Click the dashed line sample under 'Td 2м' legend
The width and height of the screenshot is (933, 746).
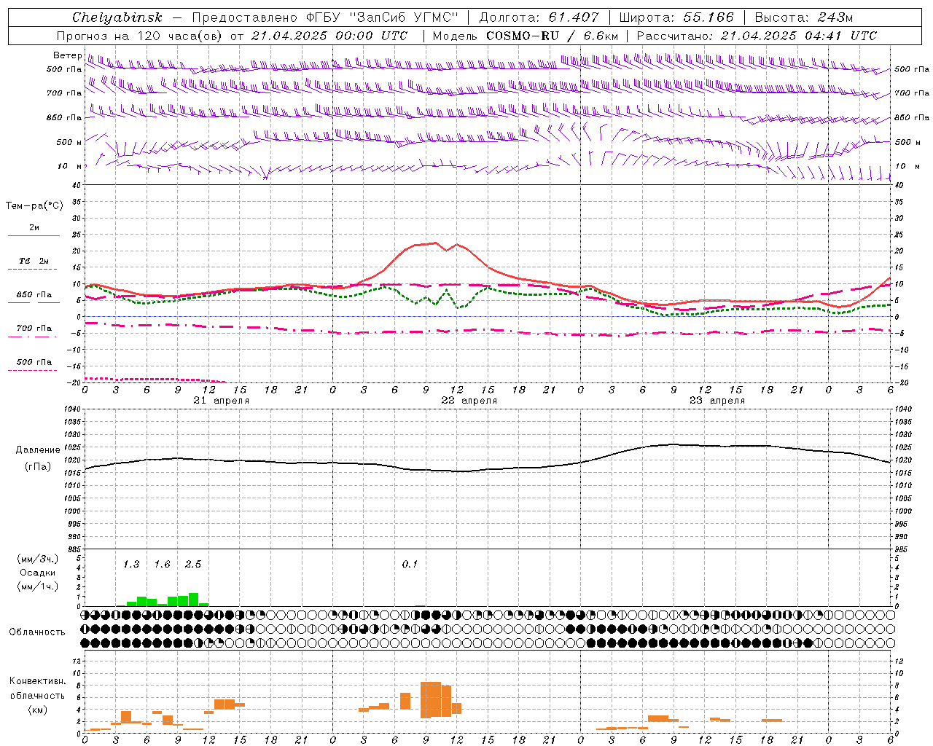click(33, 270)
